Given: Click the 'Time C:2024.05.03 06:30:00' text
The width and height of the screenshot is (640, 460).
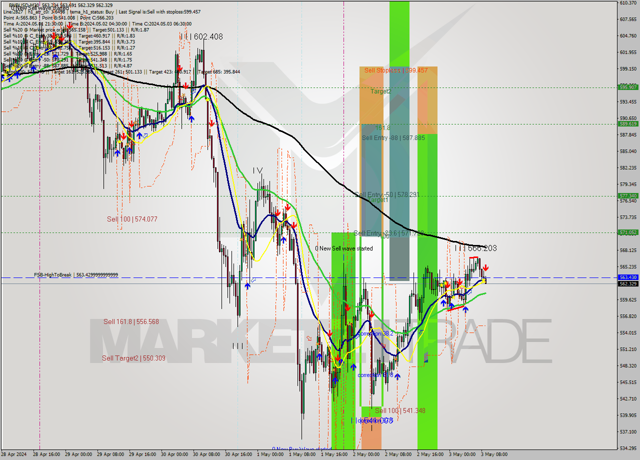Looking at the screenshot, I should coord(161,23).
